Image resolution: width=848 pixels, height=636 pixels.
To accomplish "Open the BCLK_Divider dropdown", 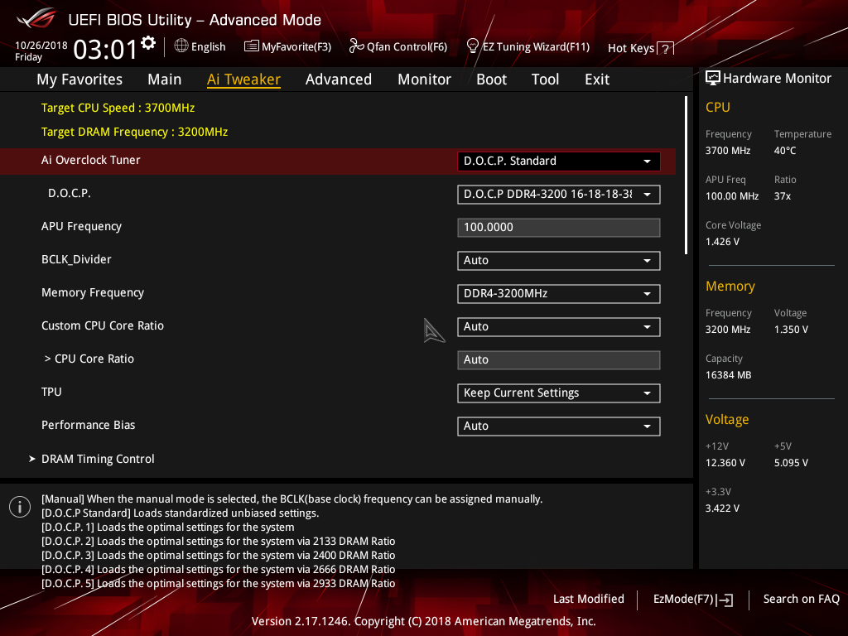I will (x=559, y=261).
